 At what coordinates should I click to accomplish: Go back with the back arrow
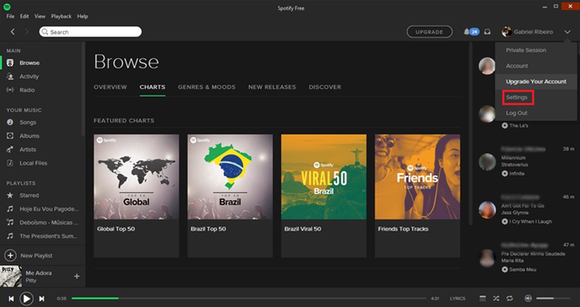(12, 32)
